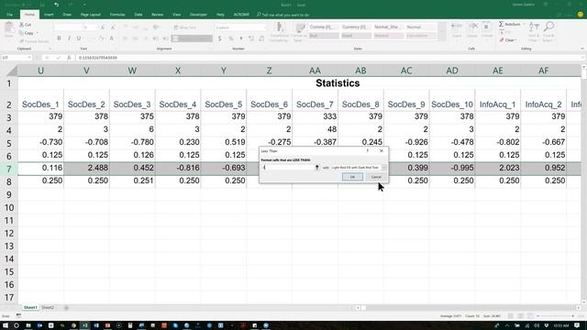The image size is (587, 330).
Task: Focus the Less Than value input field
Action: click(x=287, y=168)
